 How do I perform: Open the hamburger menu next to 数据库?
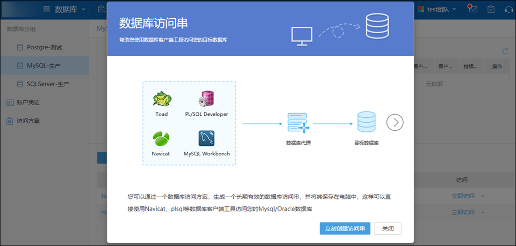coord(47,9)
